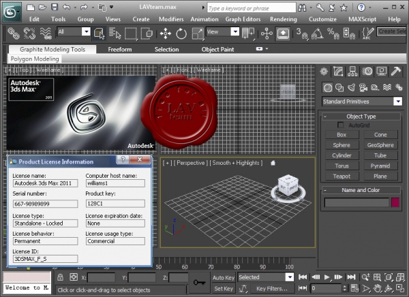Viewport: 409px width, 297px height.
Task: Select Bind to Space Warp tool
Action: (46, 33)
